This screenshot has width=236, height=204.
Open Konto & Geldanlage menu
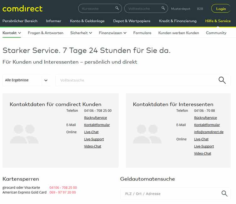coord(87,21)
